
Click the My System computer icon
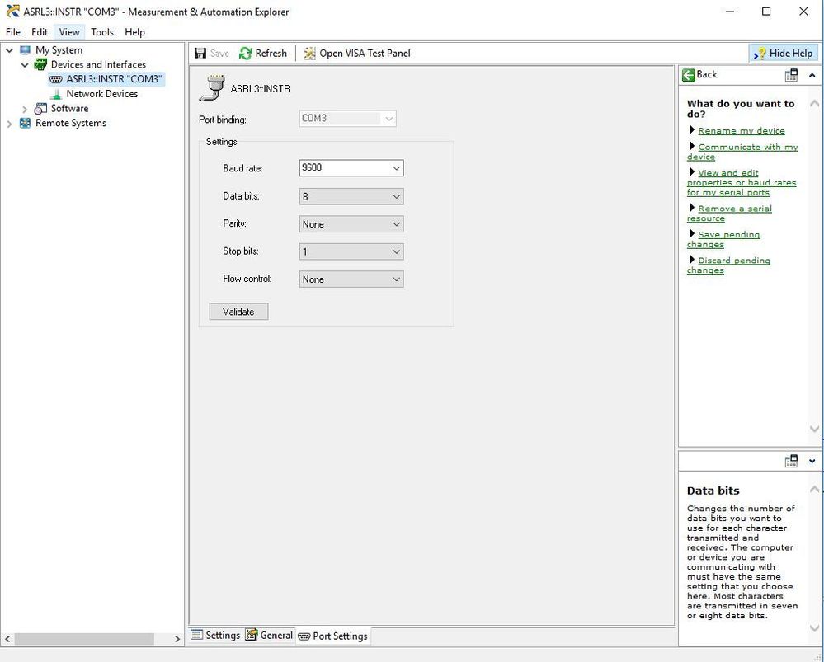(x=26, y=50)
